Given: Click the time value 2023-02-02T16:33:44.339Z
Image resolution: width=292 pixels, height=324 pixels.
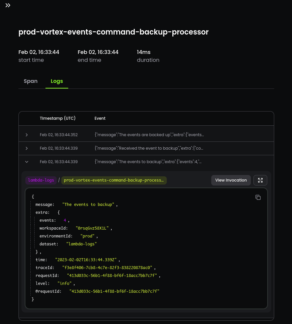Looking at the screenshot, I should tap(86, 260).
